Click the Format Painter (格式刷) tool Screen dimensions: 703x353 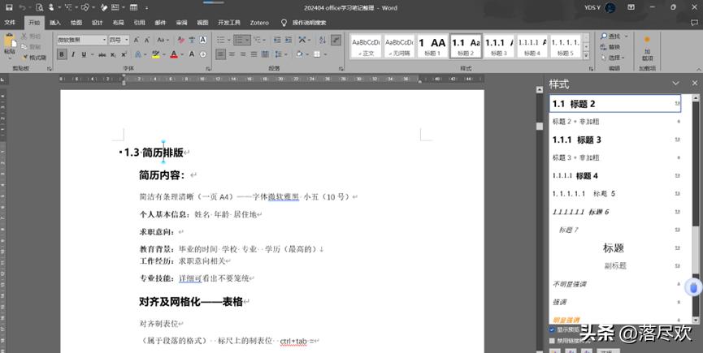[x=37, y=58]
